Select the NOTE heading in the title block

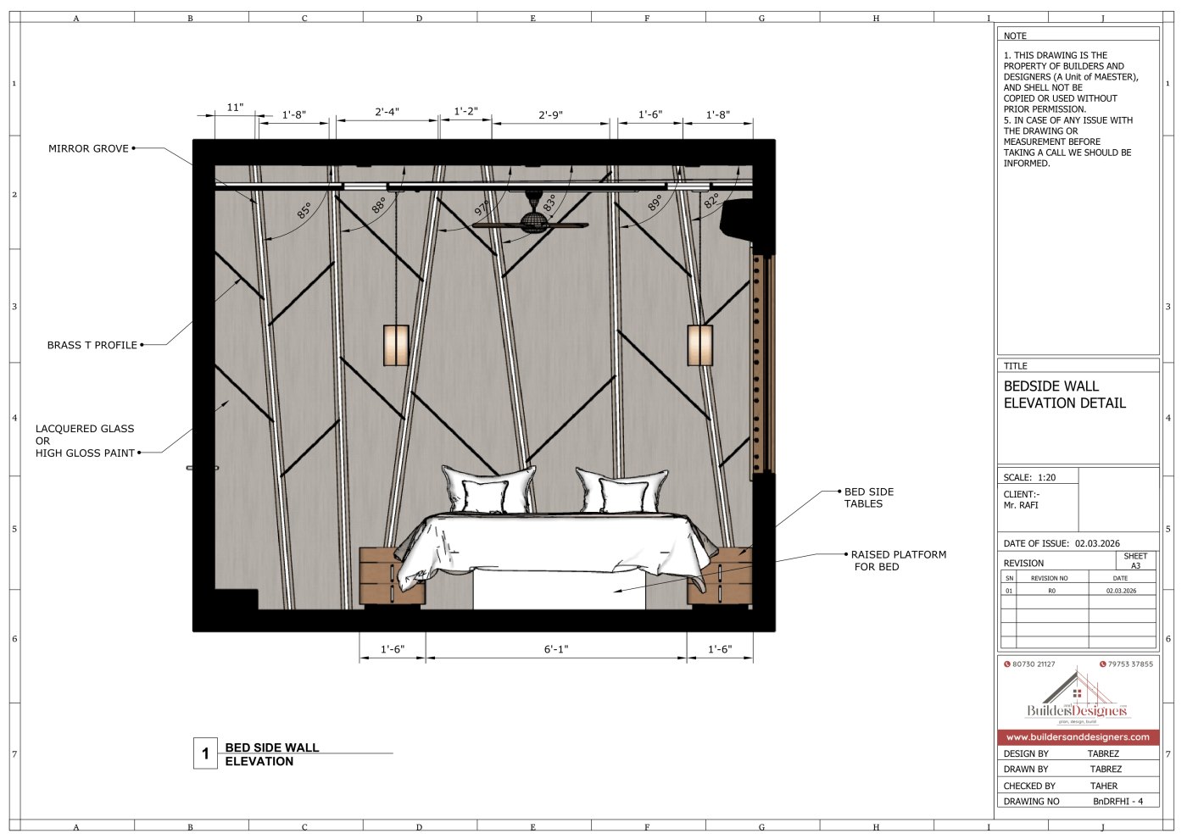1015,36
